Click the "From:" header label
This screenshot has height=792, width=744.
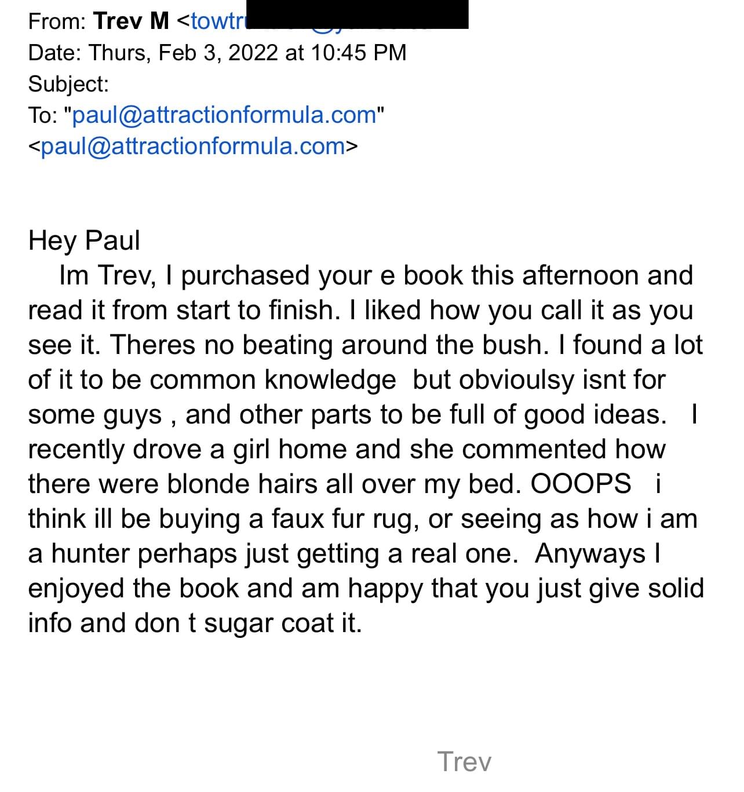point(57,21)
